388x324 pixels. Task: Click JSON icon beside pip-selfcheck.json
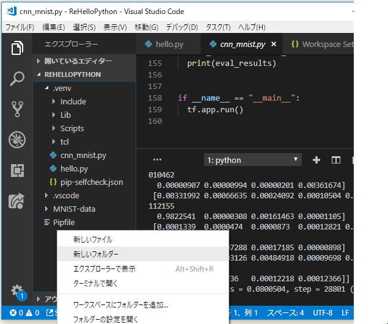53,182
